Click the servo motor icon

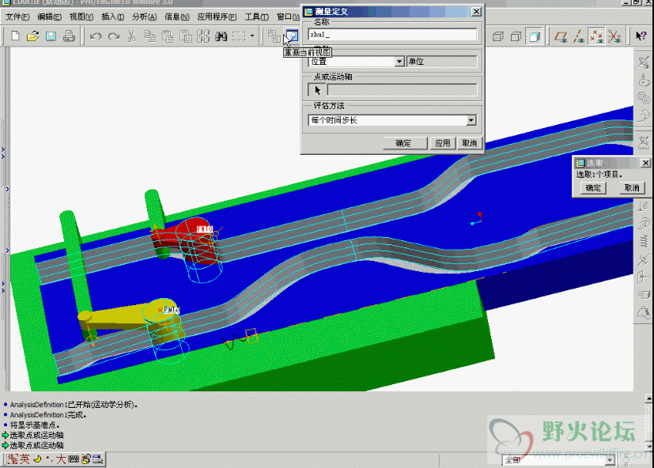point(644,115)
